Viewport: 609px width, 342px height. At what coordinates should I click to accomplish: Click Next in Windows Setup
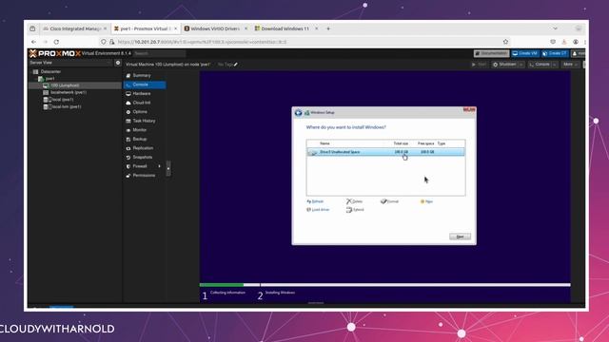[460, 237]
